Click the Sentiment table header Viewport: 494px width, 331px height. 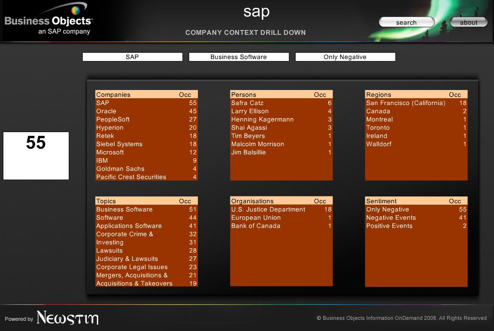(416, 201)
